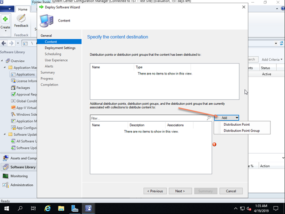Select the Windows Sideloading Keys icon

point(13,114)
